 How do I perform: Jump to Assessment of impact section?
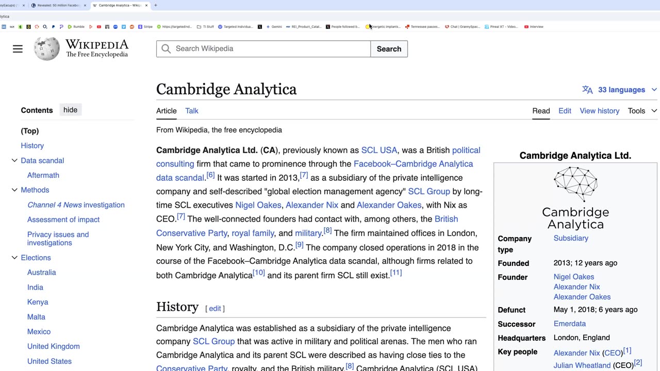(63, 220)
